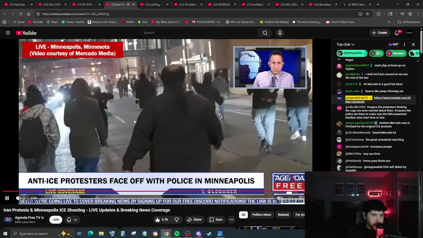Open the Gmail bookmark

[18, 22]
